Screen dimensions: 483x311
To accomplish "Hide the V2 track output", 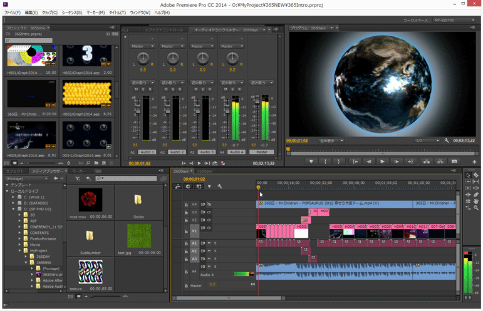I will (x=209, y=220).
